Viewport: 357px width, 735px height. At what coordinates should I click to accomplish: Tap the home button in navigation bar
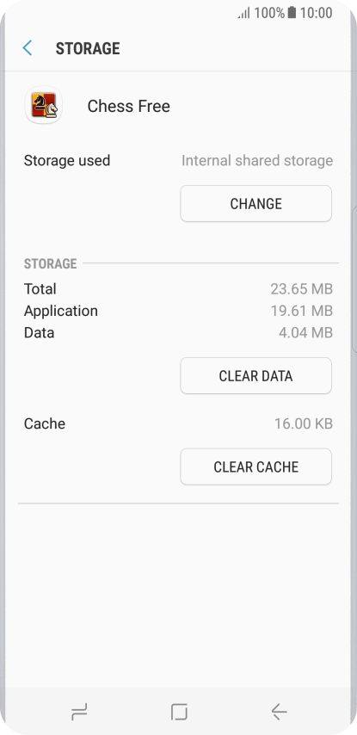point(179,712)
